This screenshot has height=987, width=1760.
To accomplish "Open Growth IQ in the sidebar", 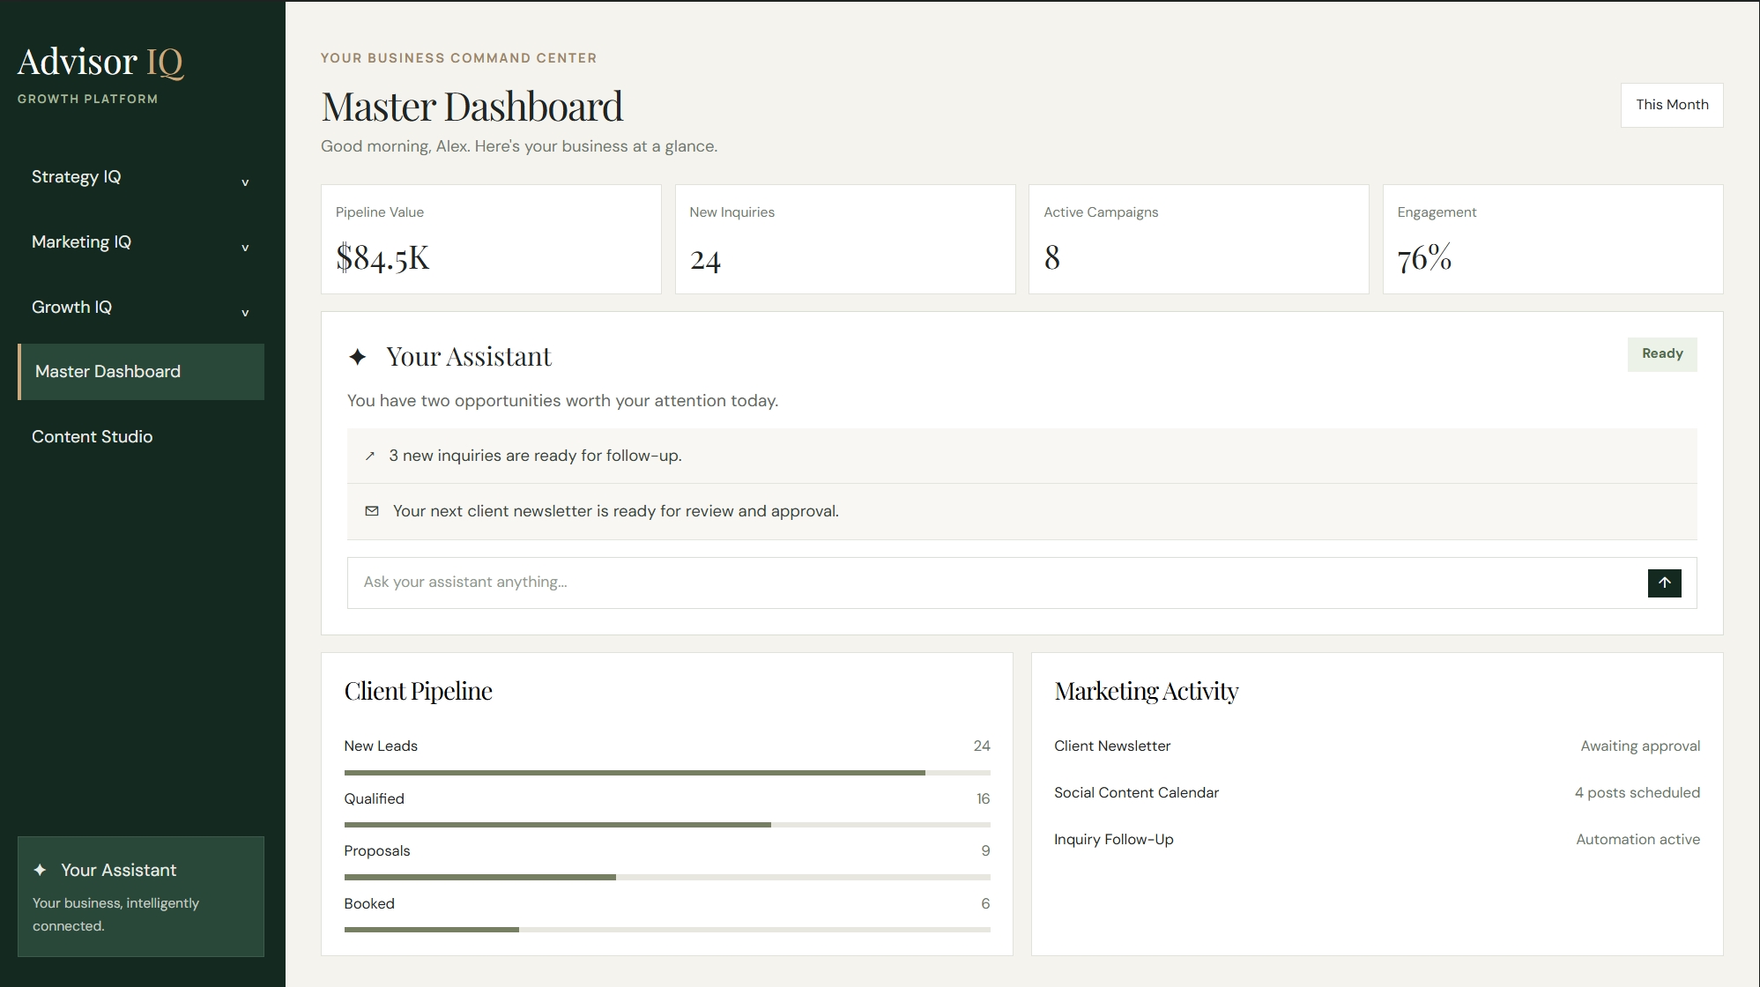I will (x=141, y=308).
